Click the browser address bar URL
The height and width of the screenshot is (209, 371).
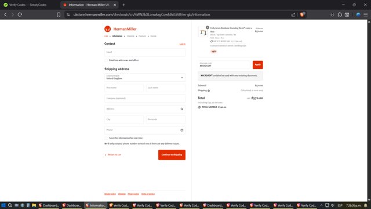tap(141, 15)
